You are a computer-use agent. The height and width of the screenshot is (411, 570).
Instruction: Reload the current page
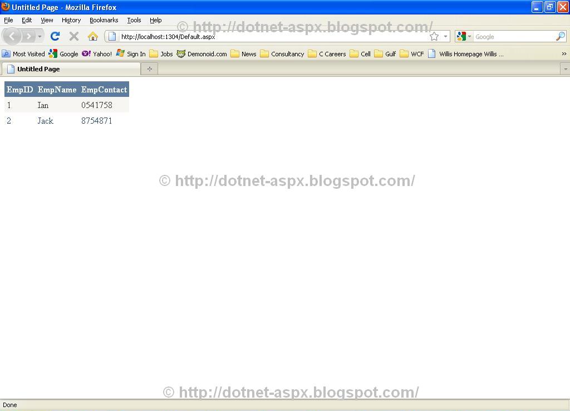click(x=55, y=36)
